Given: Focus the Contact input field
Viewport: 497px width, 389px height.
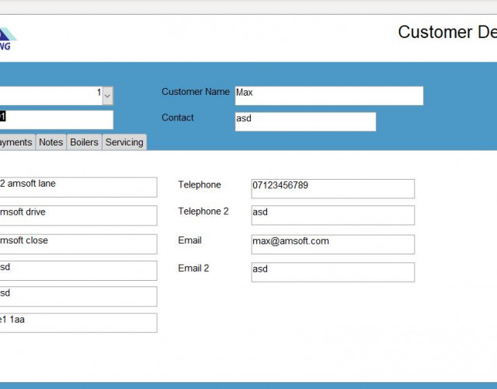Looking at the screenshot, I should tap(305, 121).
